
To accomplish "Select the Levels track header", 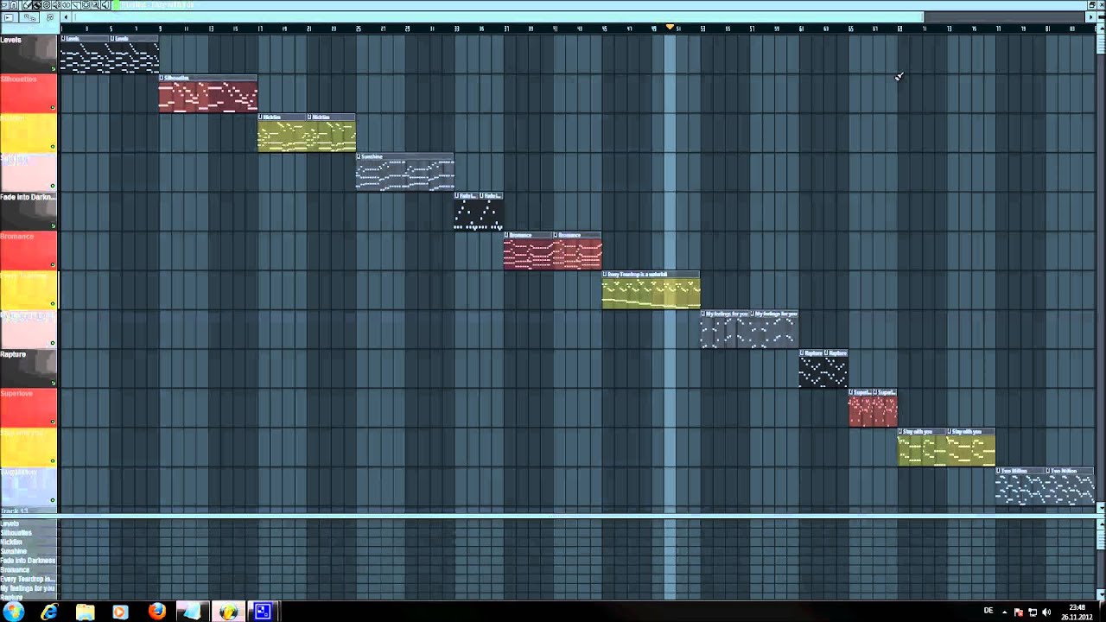I will tap(29, 54).
